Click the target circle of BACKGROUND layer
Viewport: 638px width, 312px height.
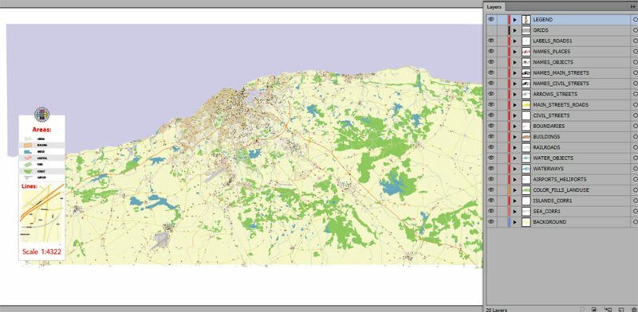[636, 222]
